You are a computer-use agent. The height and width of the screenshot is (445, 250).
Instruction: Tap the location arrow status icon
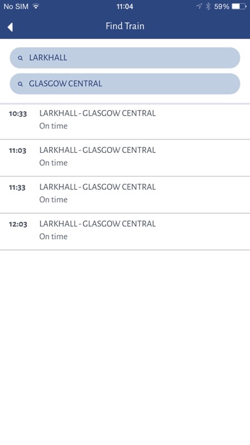tap(200, 6)
